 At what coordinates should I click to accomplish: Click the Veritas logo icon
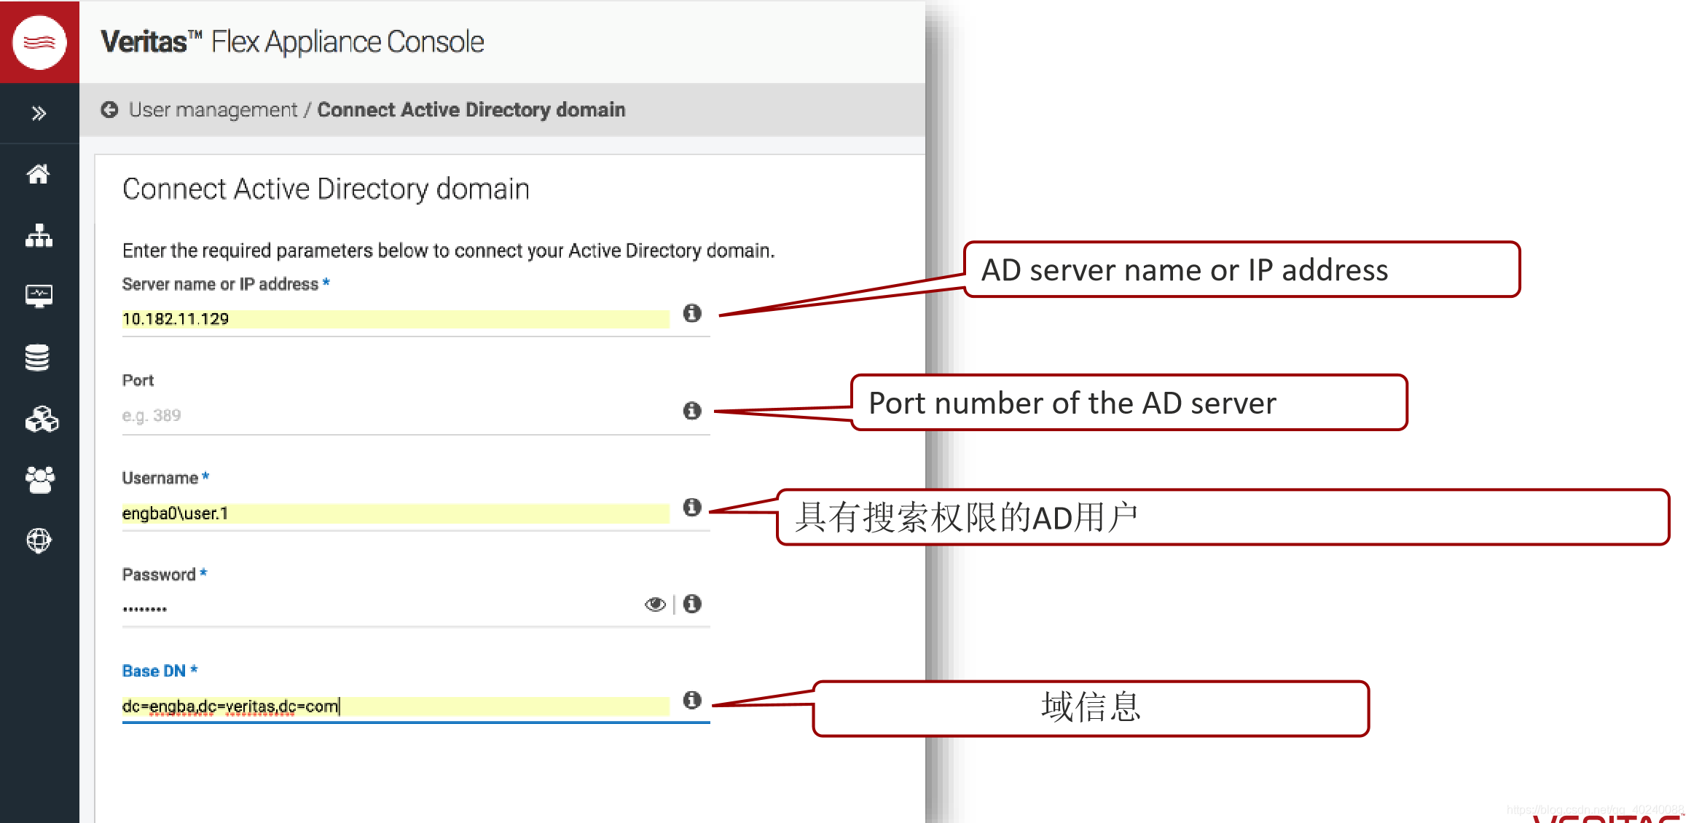[39, 42]
